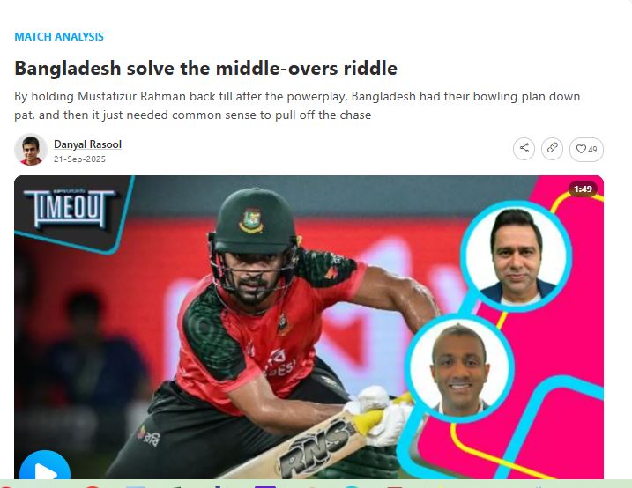This screenshot has width=632, height=488.
Task: Select the upper commentator portrait circle
Action: tap(517, 256)
